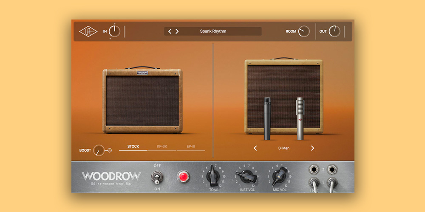Viewport: 425px width, 212px height.
Task: Select the STOCK speaker tab
Action: click(x=133, y=147)
